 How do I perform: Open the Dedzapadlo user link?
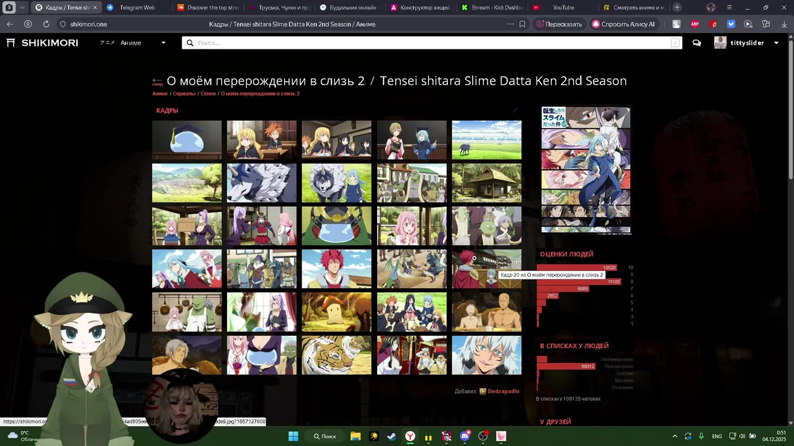503,391
